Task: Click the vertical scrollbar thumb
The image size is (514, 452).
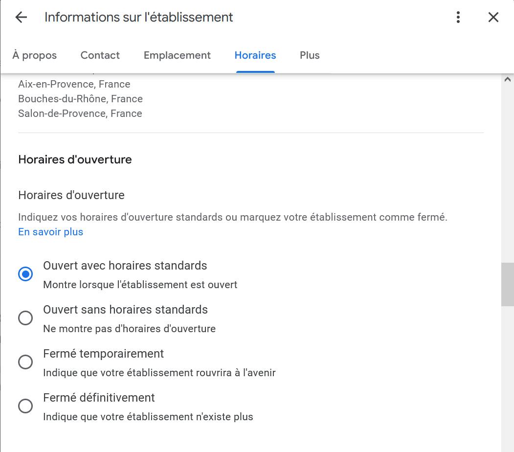Action: (x=507, y=284)
